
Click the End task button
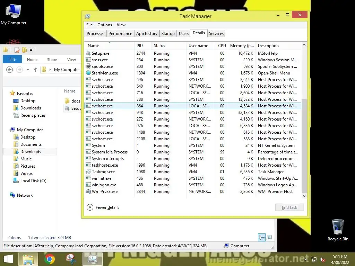pos(289,207)
